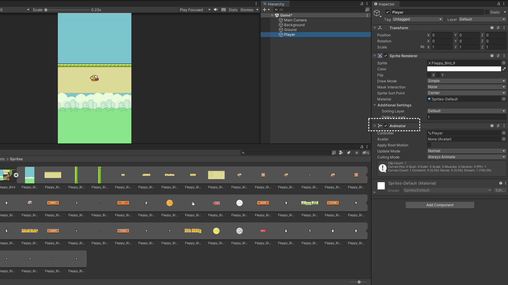Open Transform preset selector icon
The image size is (508, 285).
click(x=498, y=28)
